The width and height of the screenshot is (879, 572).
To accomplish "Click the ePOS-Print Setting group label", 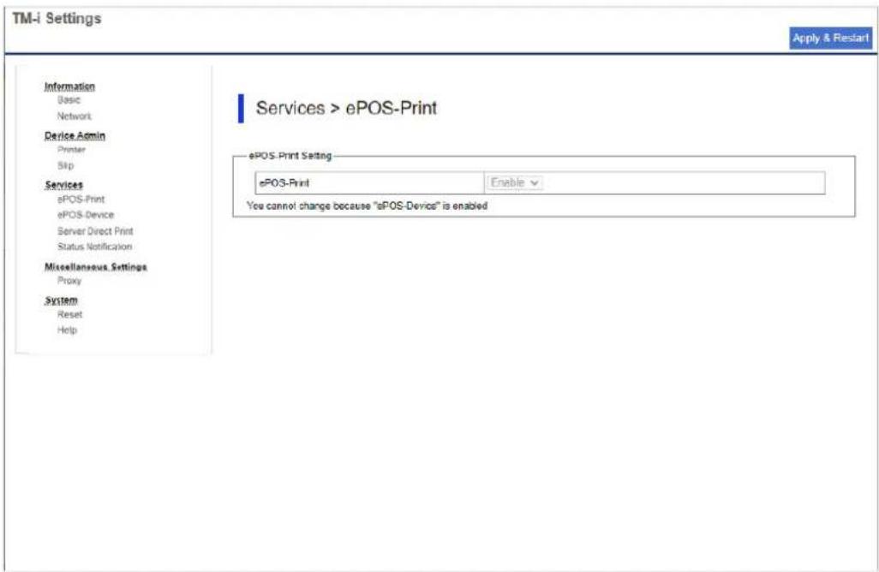I will point(290,156).
